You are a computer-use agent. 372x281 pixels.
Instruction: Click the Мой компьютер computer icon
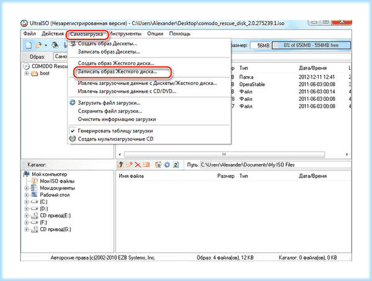click(27, 175)
